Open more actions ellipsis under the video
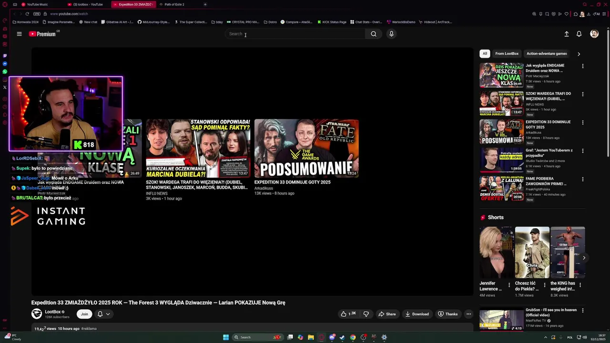 click(x=468, y=314)
